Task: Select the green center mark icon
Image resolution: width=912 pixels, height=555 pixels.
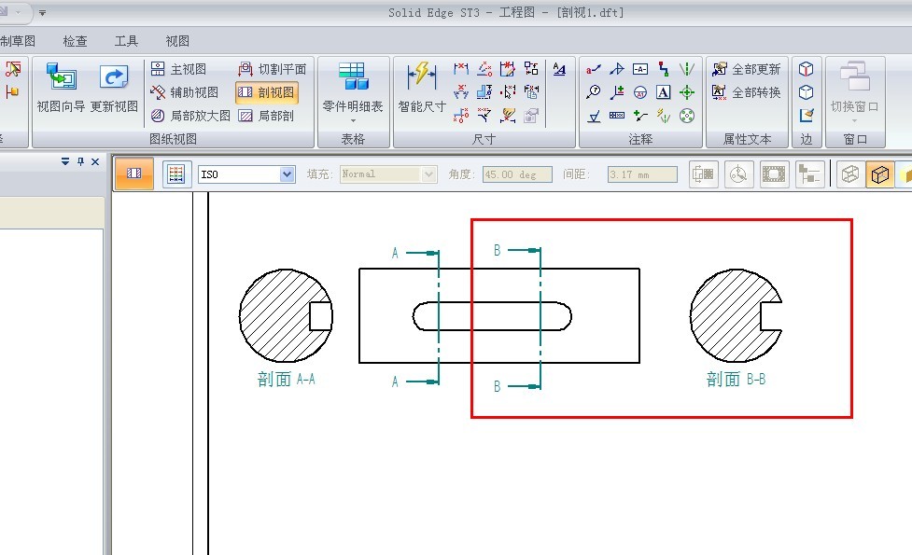Action: coord(687,92)
